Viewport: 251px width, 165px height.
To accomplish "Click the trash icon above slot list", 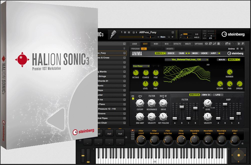I will tap(124, 48).
